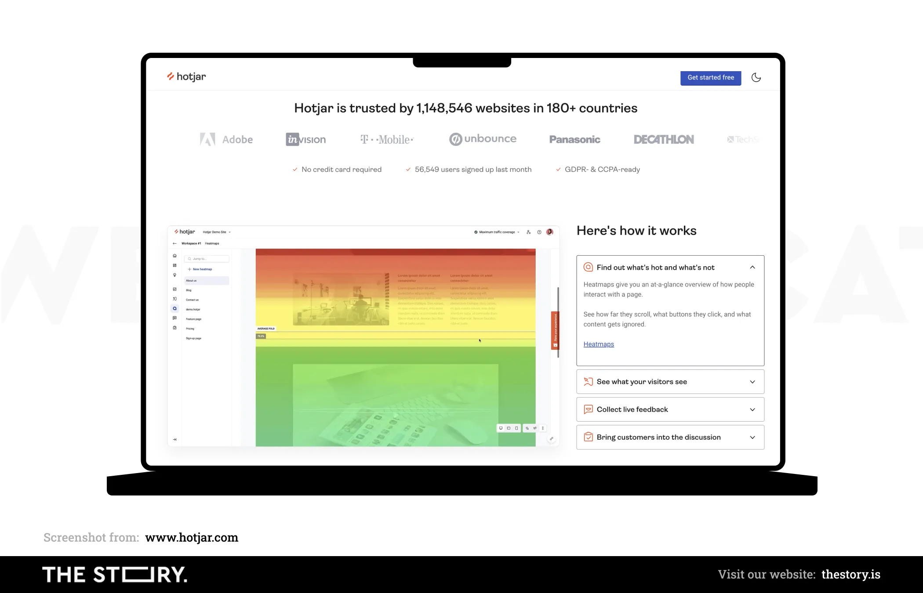Click the InVision logo
923x593 pixels.
[306, 139]
